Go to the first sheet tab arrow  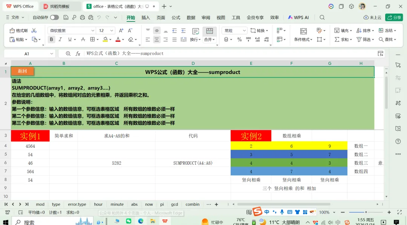(x=6, y=205)
